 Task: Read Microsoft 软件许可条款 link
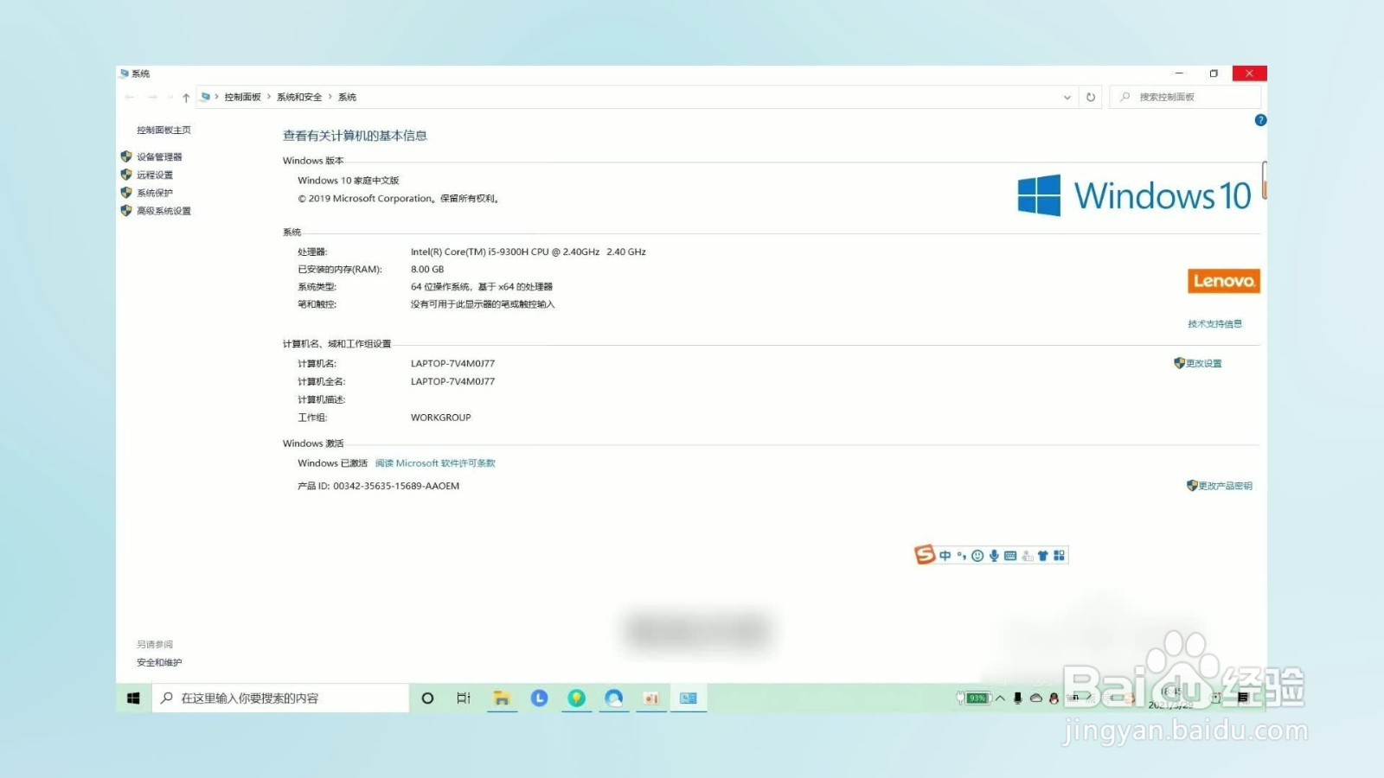click(x=435, y=463)
